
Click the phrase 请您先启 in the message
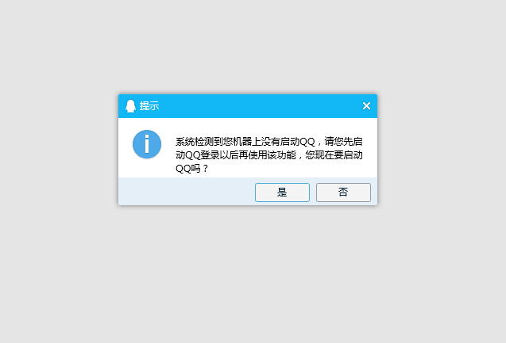343,142
